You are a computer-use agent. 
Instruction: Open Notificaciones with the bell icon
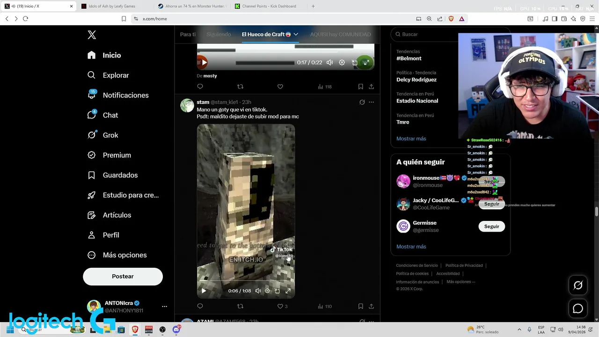click(118, 95)
